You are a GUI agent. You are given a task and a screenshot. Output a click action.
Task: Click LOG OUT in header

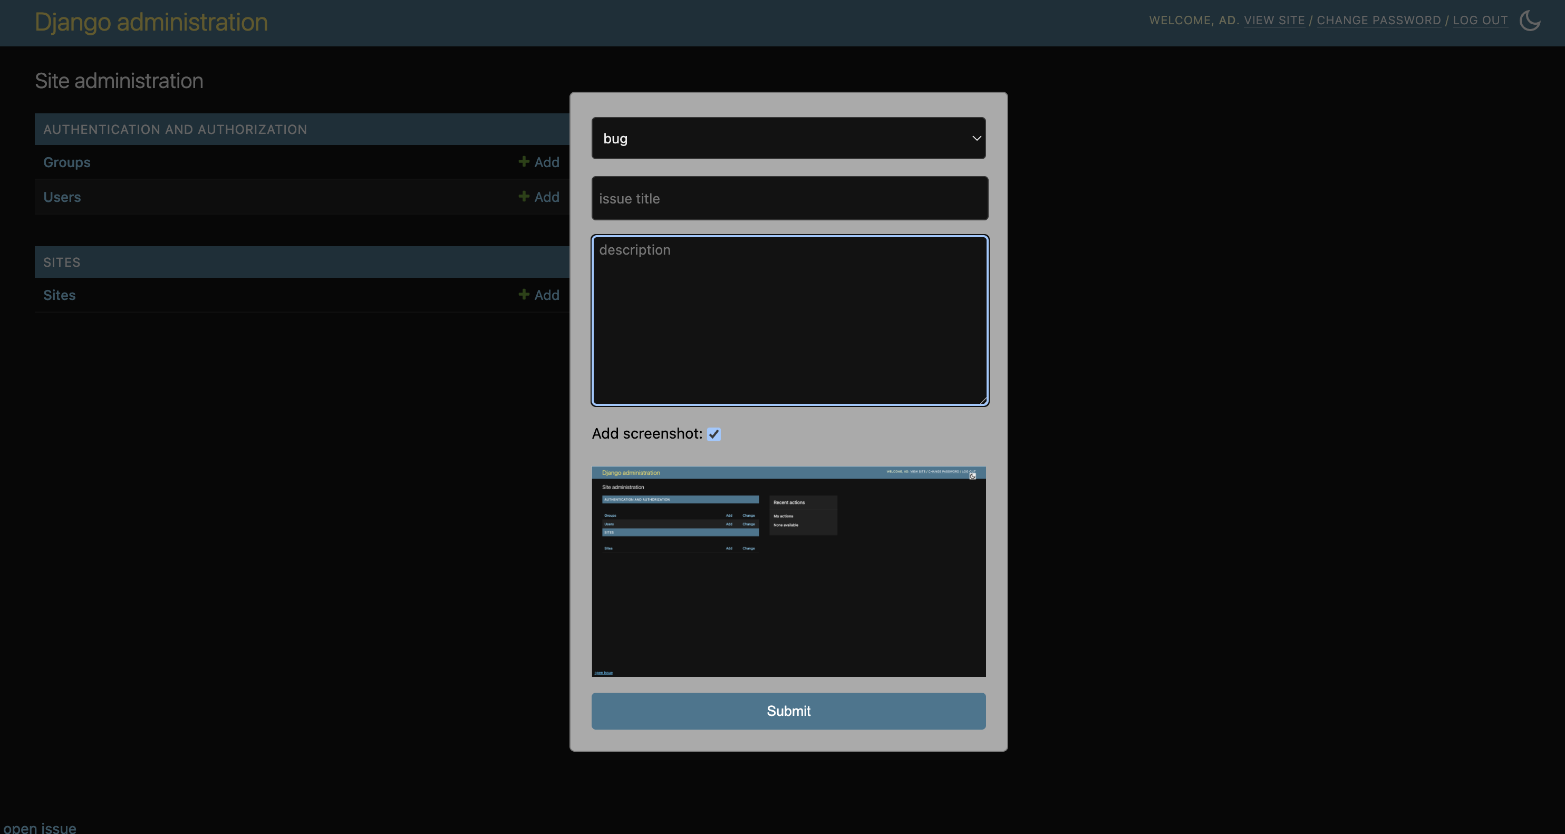pos(1480,20)
